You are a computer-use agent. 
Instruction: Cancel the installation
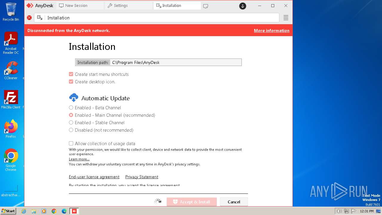tap(234, 202)
